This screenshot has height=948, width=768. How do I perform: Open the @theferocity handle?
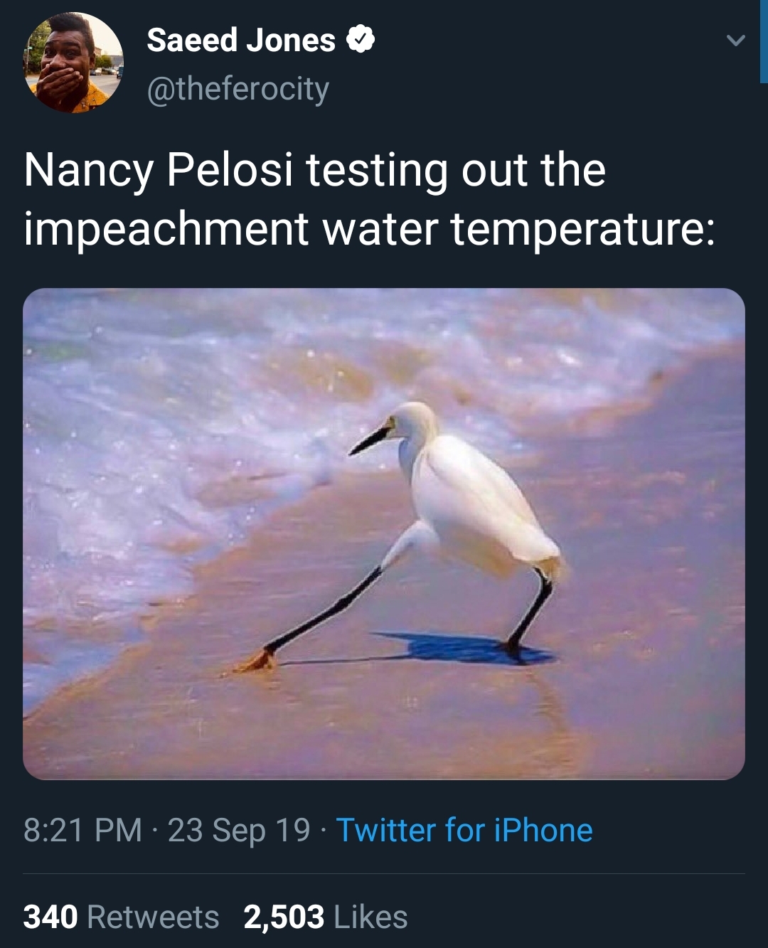click(238, 89)
